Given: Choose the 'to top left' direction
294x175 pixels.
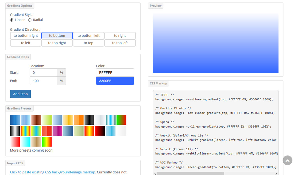Looking at the screenshot, I should tap(120, 43).
